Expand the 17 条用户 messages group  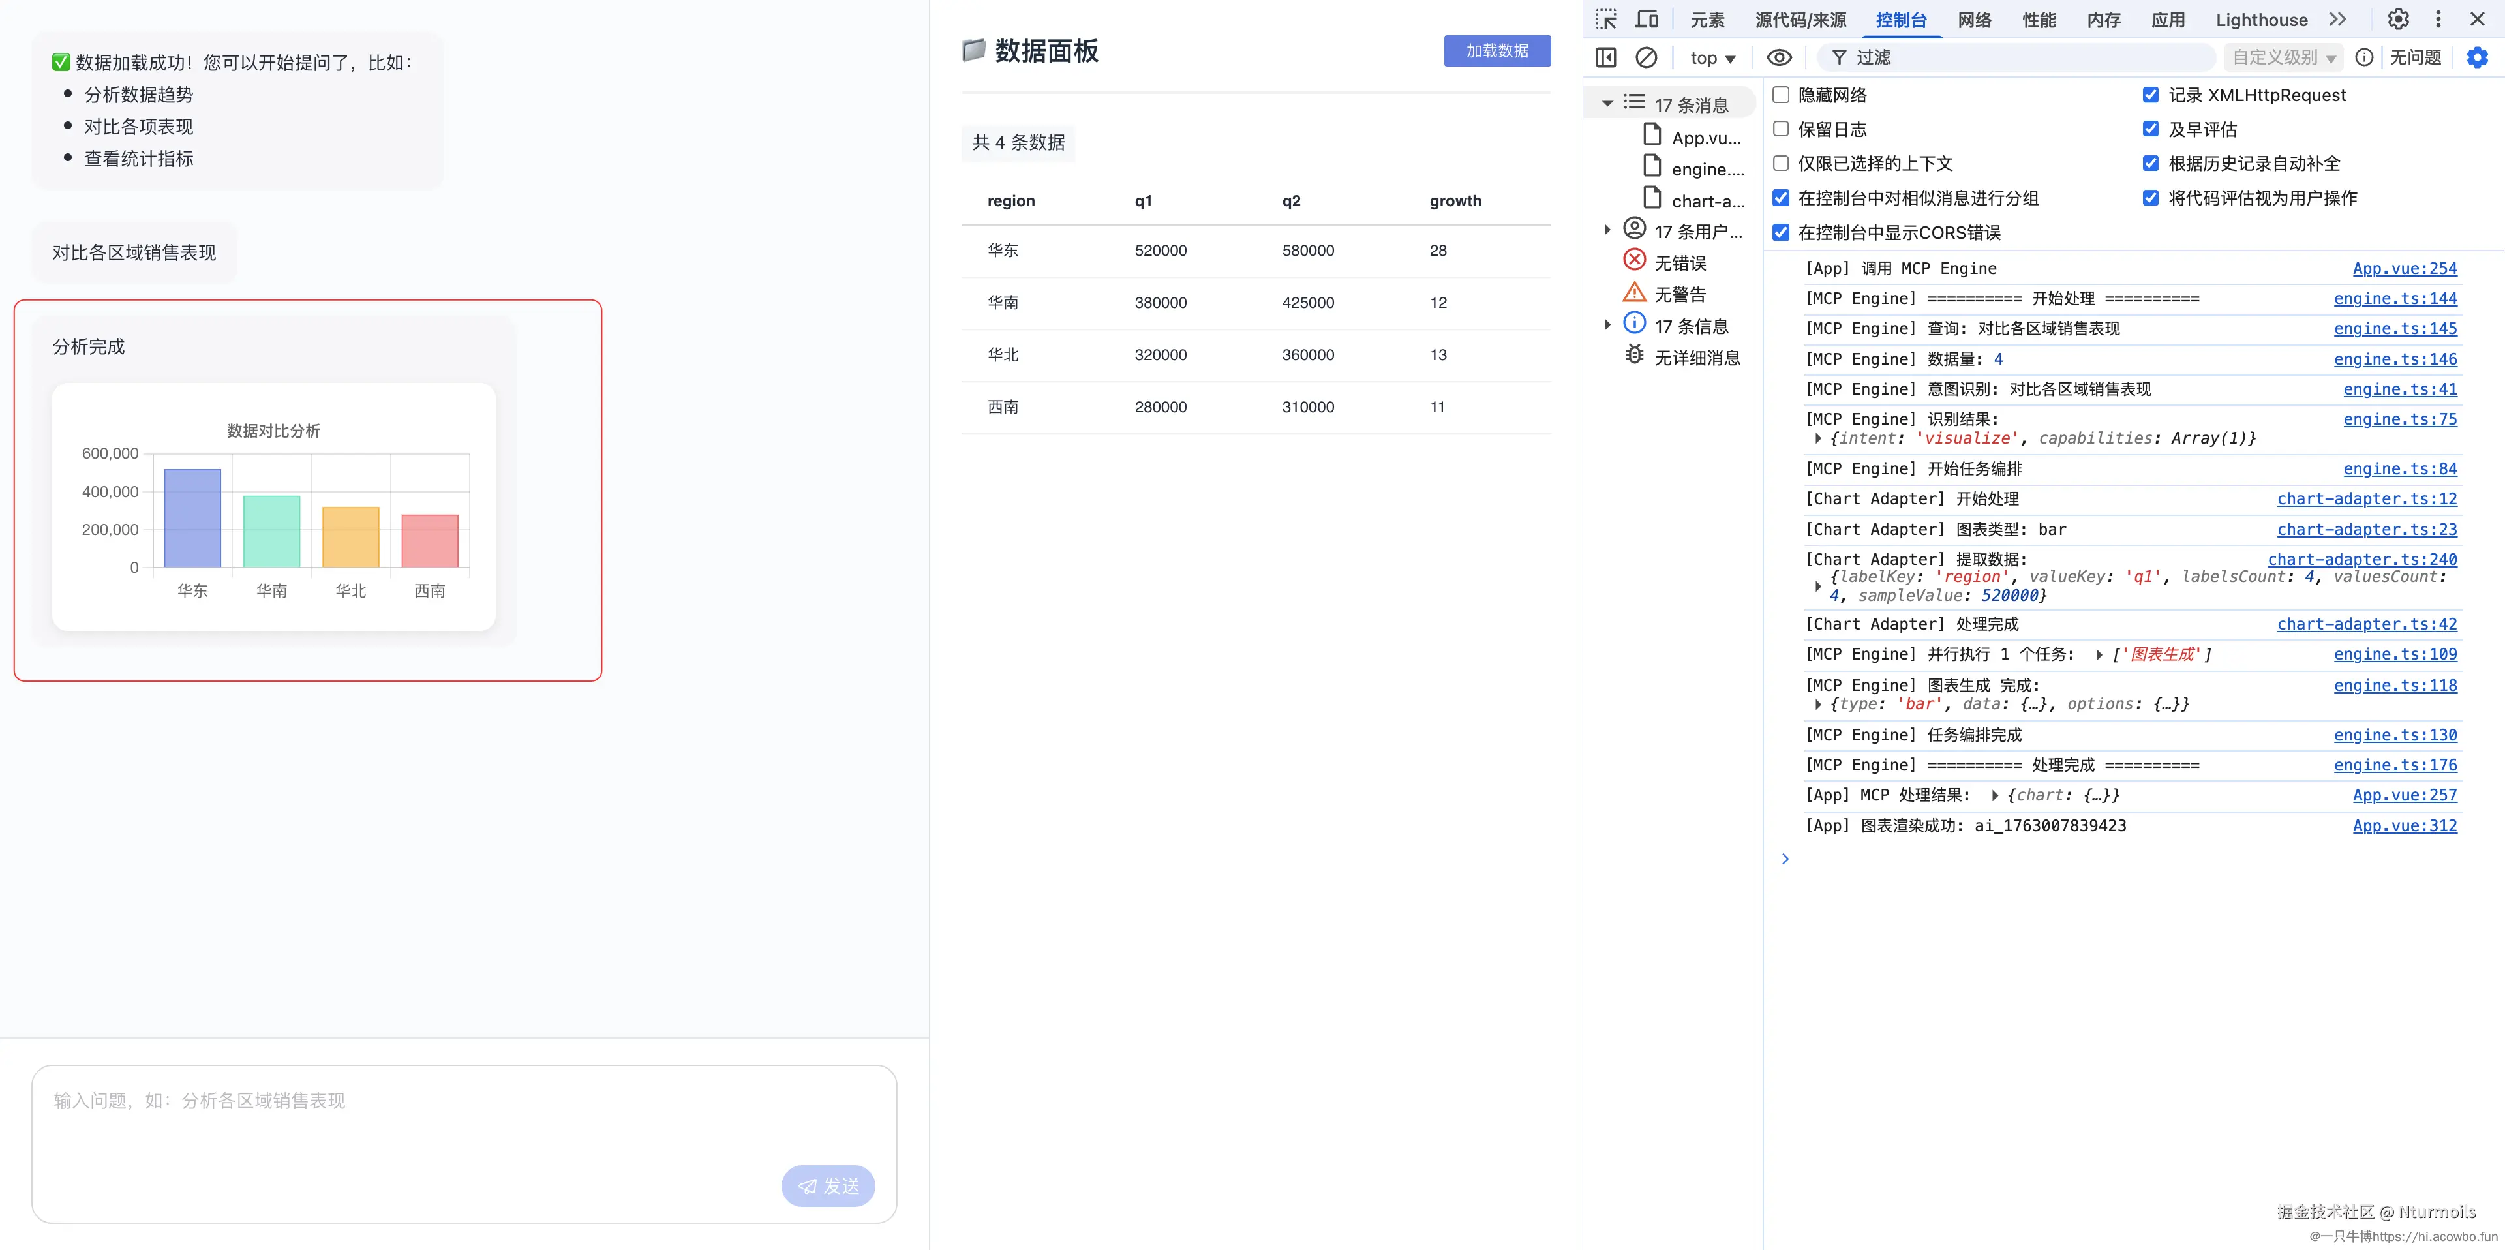tap(1607, 230)
